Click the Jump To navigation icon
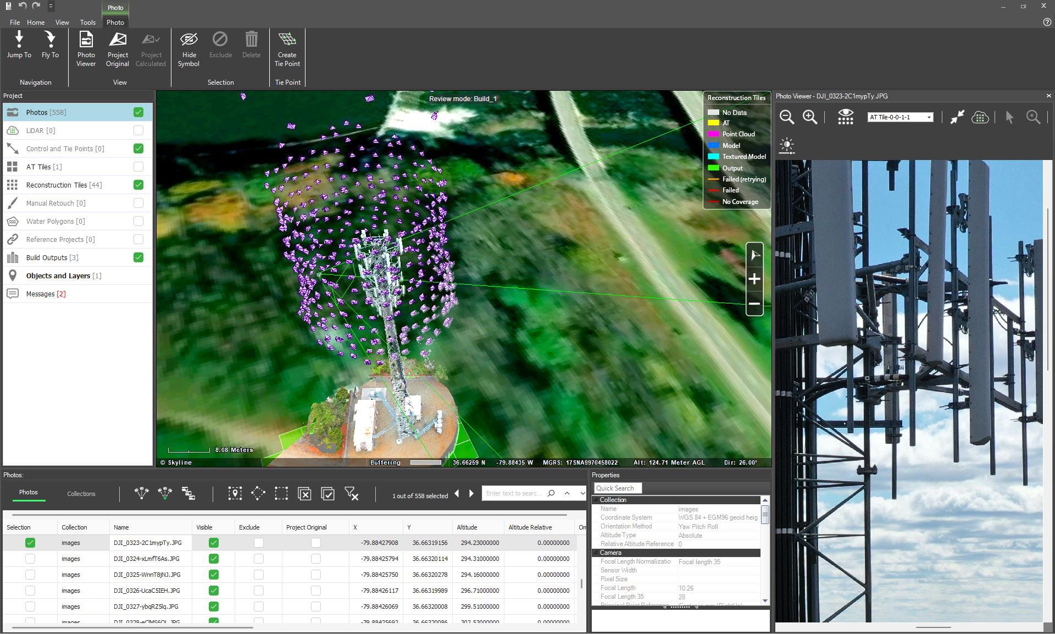Screen dimensions: 1055x634 click(19, 45)
